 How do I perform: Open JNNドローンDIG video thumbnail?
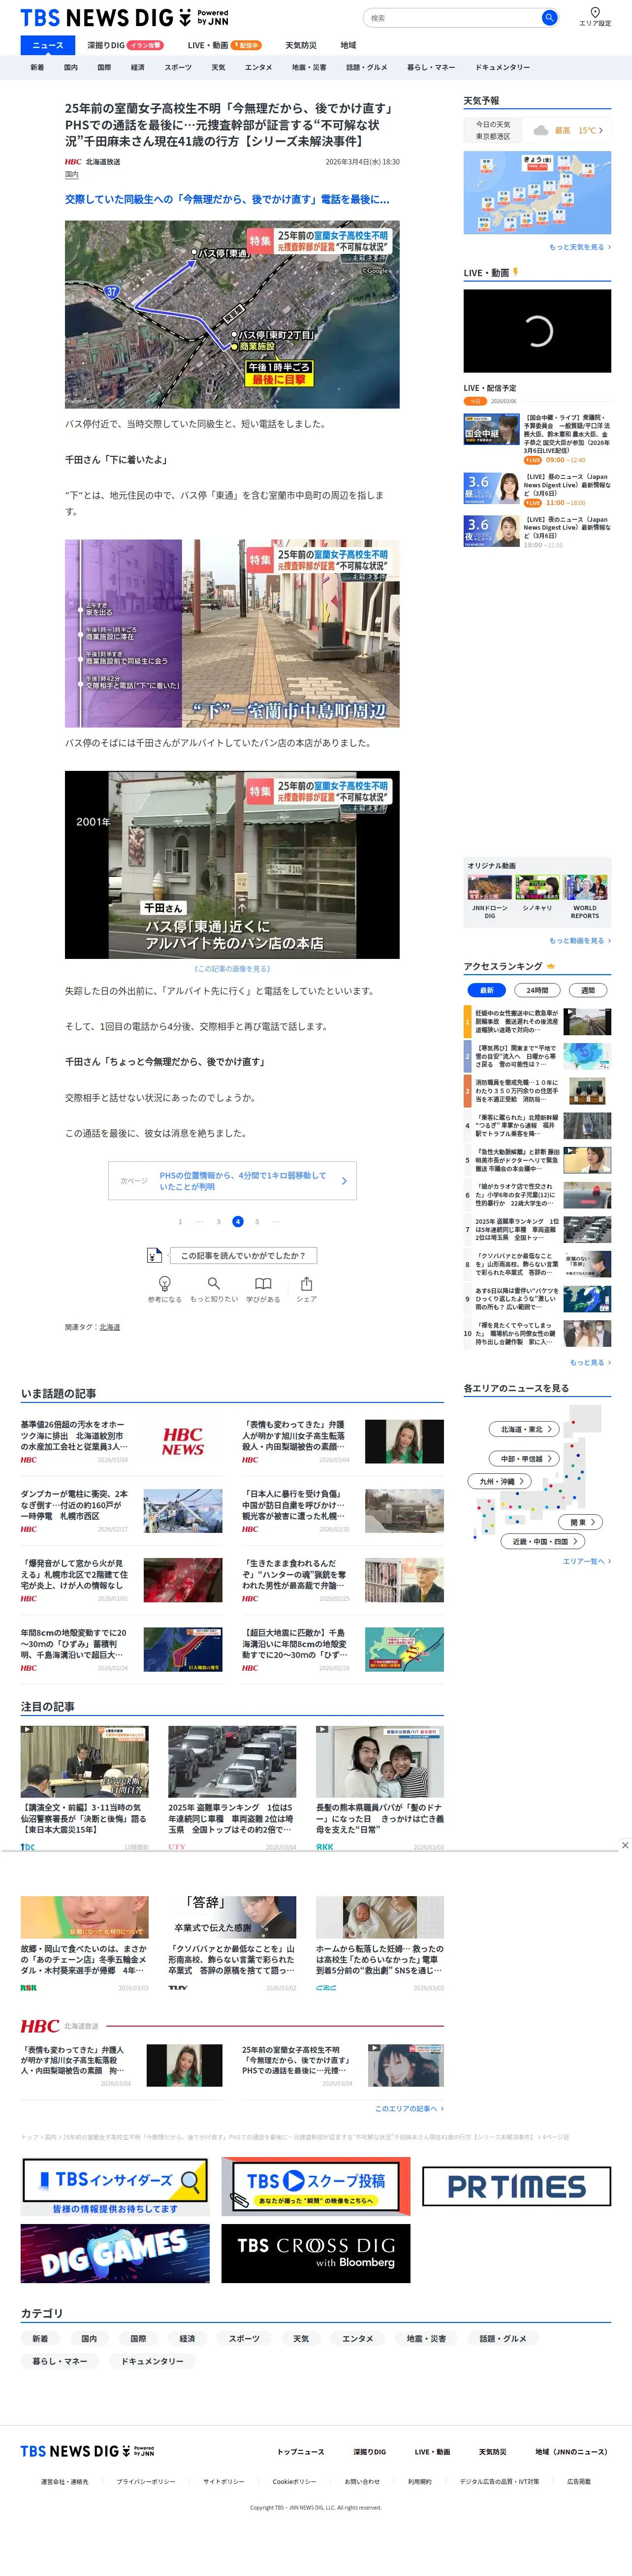tap(490, 888)
